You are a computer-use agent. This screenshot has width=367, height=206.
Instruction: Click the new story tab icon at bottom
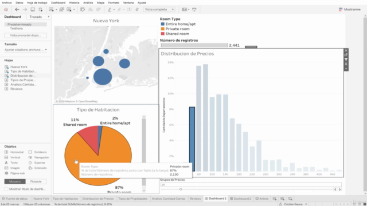290,199
